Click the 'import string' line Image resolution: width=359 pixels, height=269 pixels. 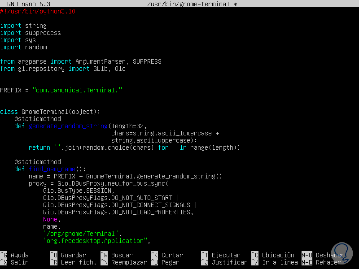pyautogui.click(x=23, y=26)
